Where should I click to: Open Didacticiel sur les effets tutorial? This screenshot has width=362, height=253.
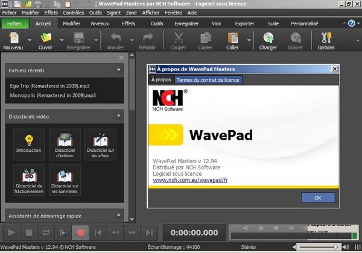coord(101,144)
